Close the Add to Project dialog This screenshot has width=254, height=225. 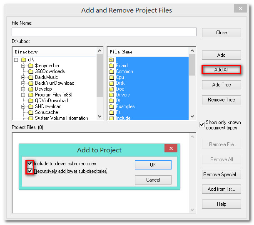(x=171, y=148)
